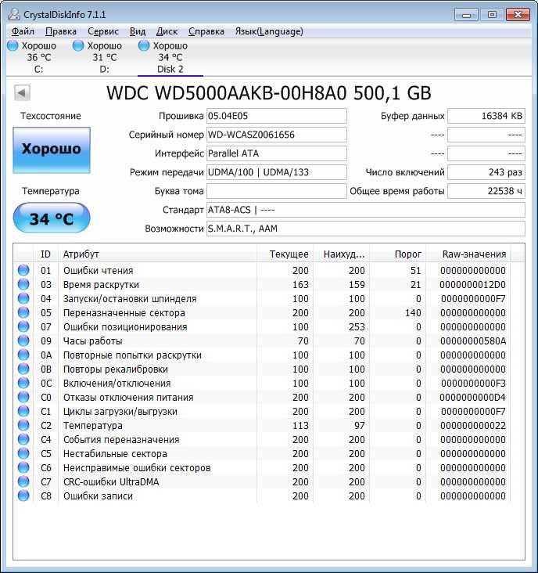Open the Диск menu

167,31
